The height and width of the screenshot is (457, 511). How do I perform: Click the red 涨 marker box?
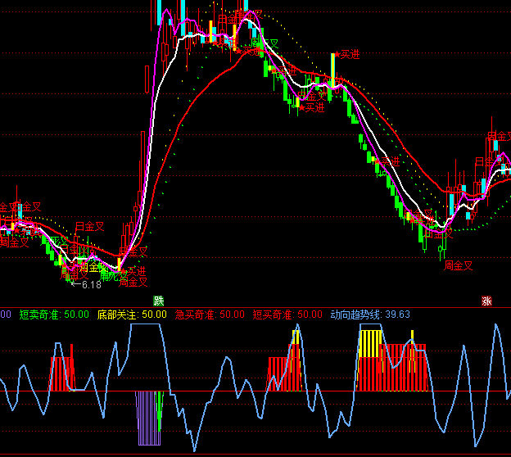[487, 301]
